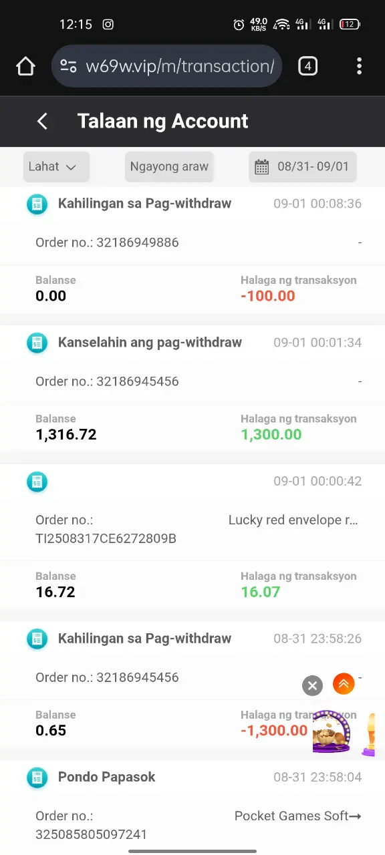
Task: Tap the w69w.vip address bar URL
Action: 180,66
